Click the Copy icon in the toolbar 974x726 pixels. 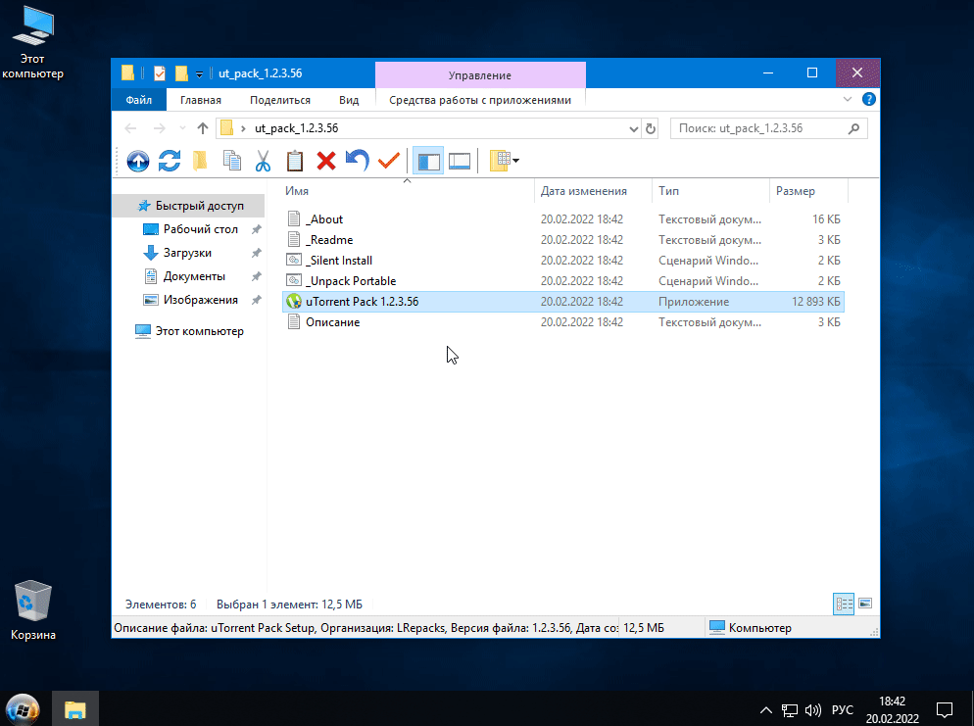(231, 161)
